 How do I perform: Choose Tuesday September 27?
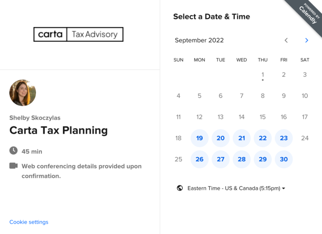click(221, 159)
